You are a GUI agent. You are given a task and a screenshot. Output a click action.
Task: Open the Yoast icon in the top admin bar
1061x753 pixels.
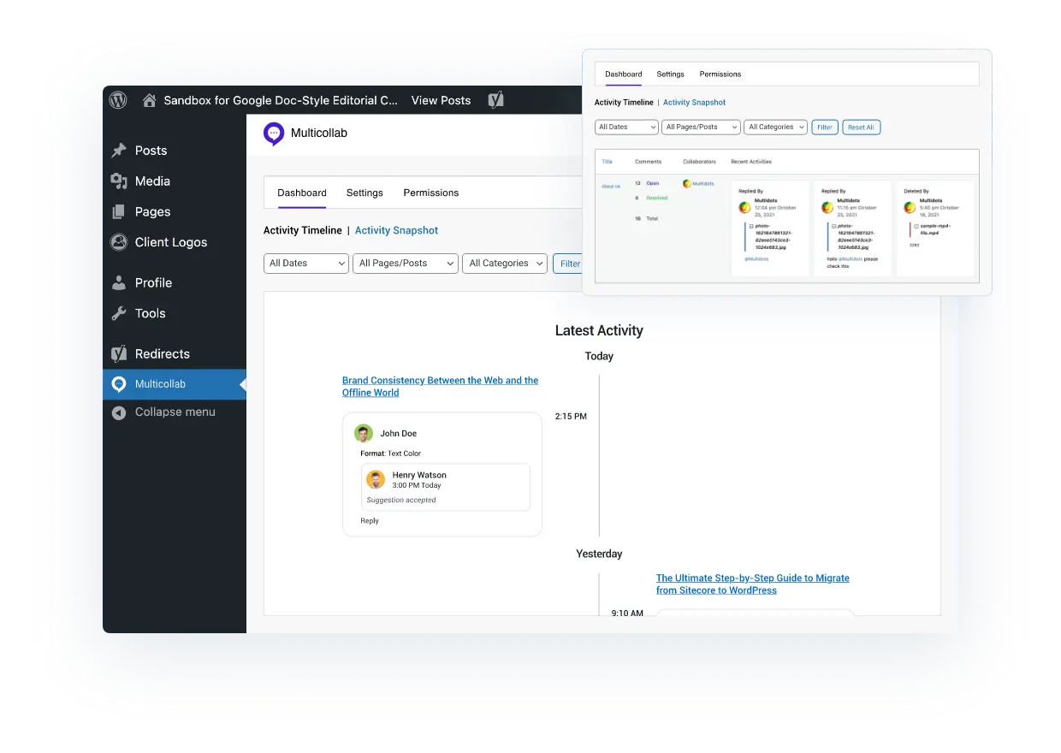[495, 100]
